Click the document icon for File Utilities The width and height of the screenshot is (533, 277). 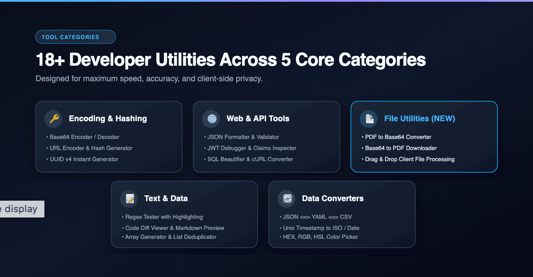(369, 119)
